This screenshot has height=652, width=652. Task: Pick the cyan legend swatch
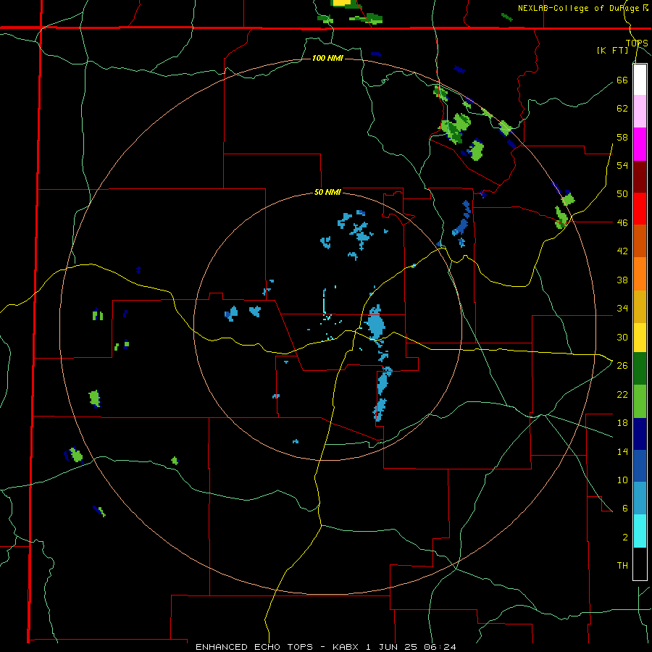pyautogui.click(x=640, y=531)
